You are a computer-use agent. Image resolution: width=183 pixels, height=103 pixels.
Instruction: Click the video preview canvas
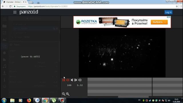pyautogui.click(x=122, y=53)
